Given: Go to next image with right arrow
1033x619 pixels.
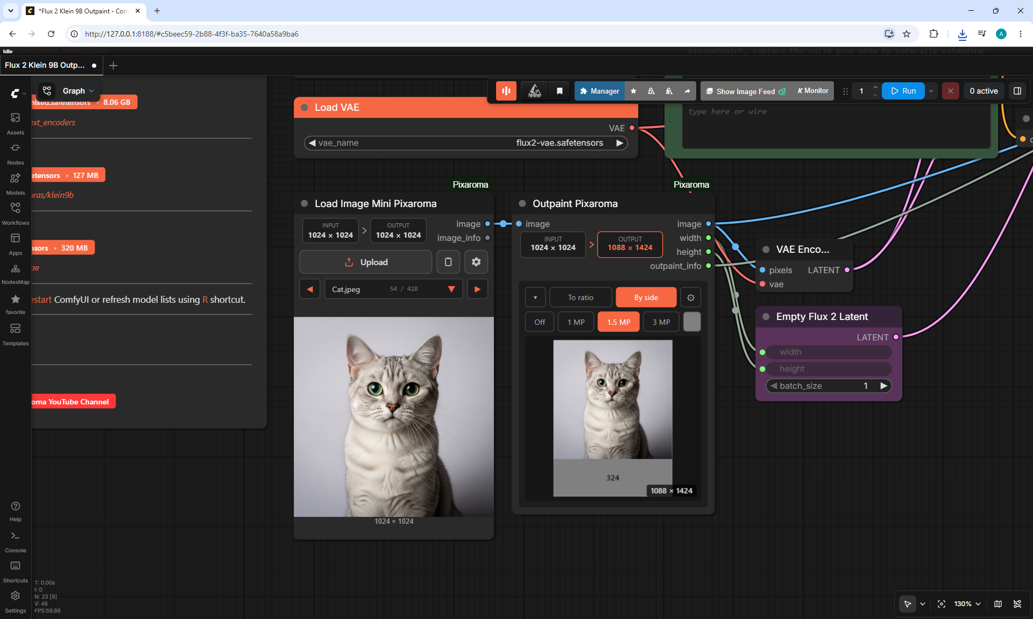Looking at the screenshot, I should (477, 289).
